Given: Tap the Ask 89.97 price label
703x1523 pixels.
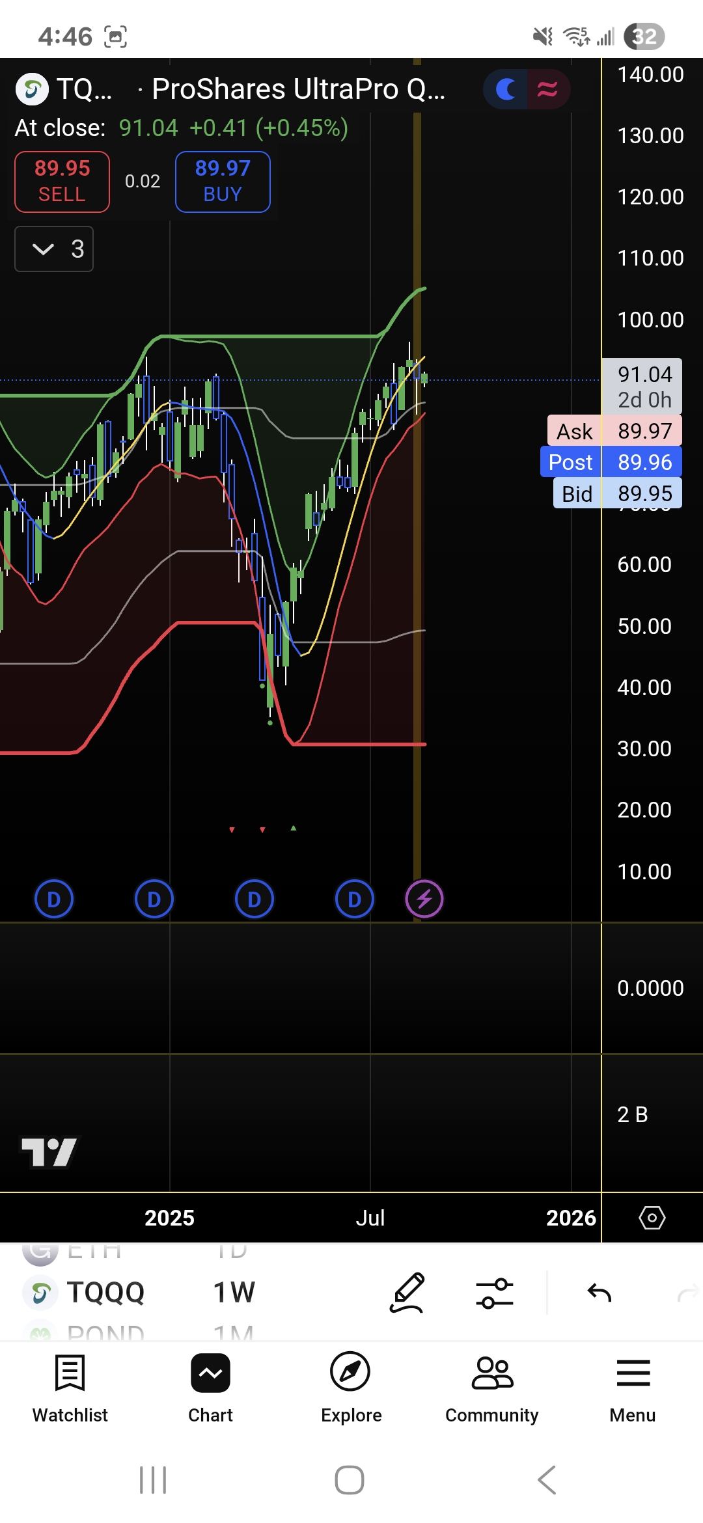Looking at the screenshot, I should (615, 431).
